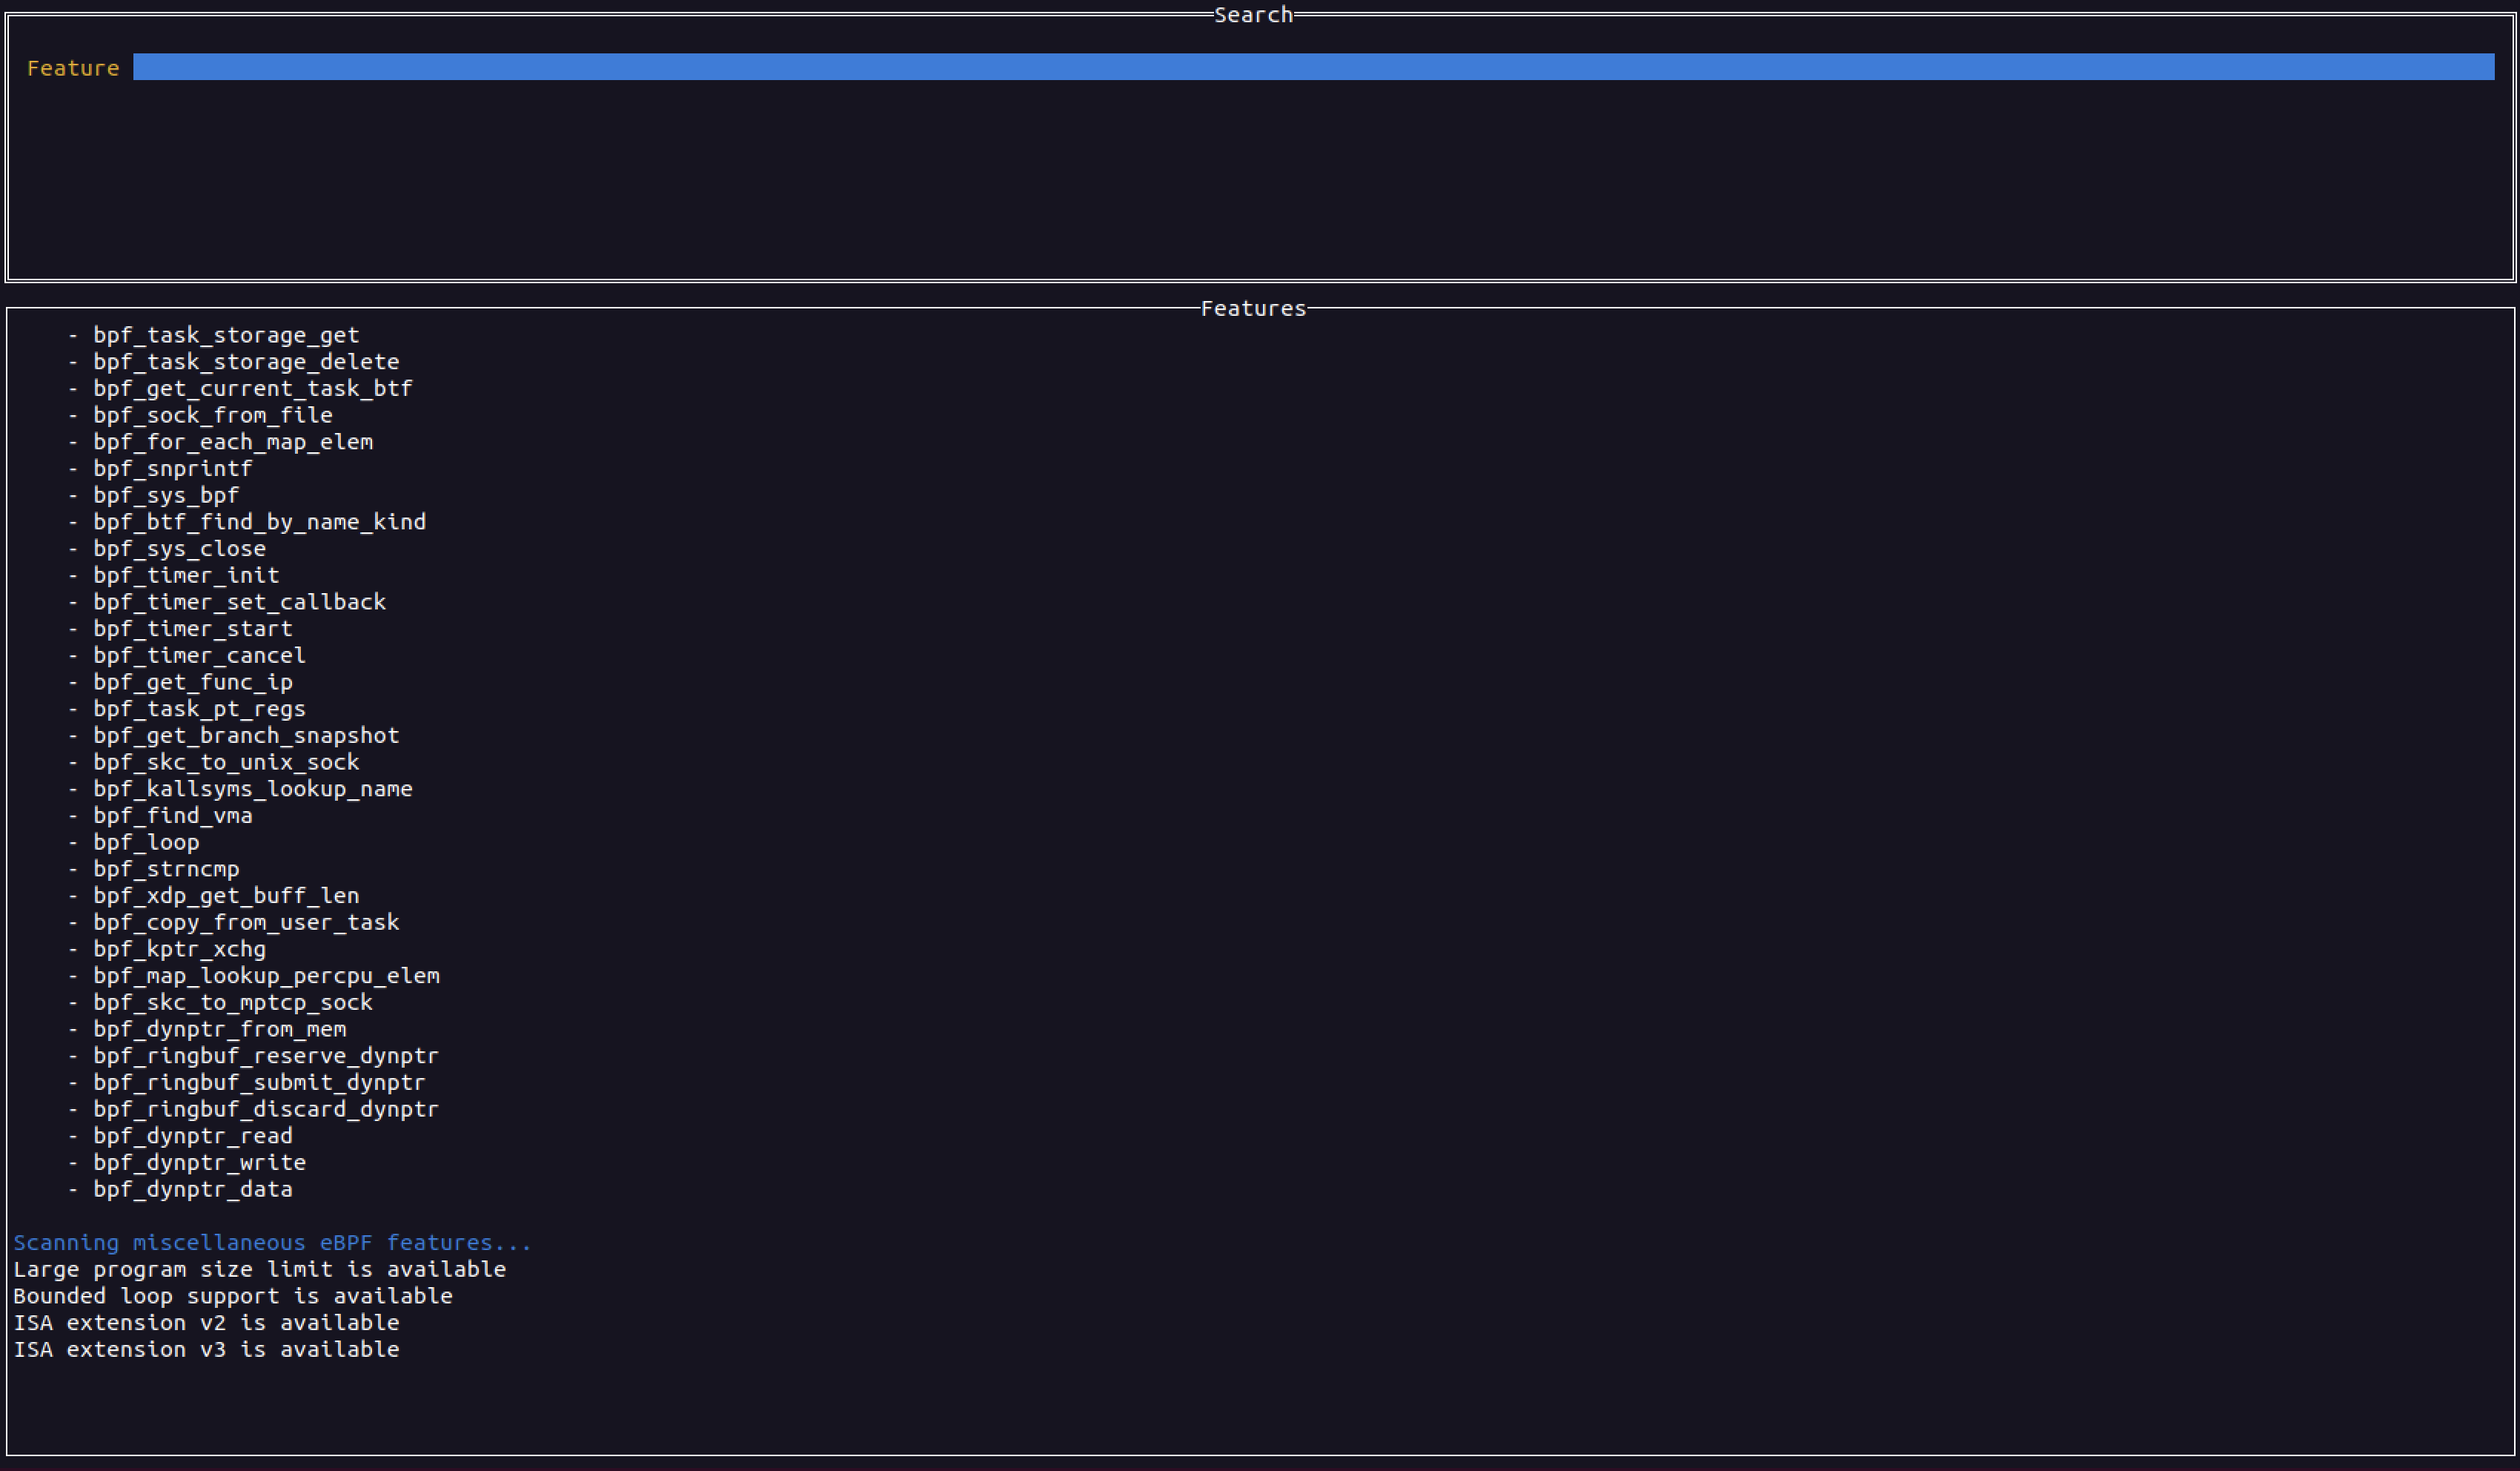
Task: Click the Features panel title
Action: tap(1253, 308)
